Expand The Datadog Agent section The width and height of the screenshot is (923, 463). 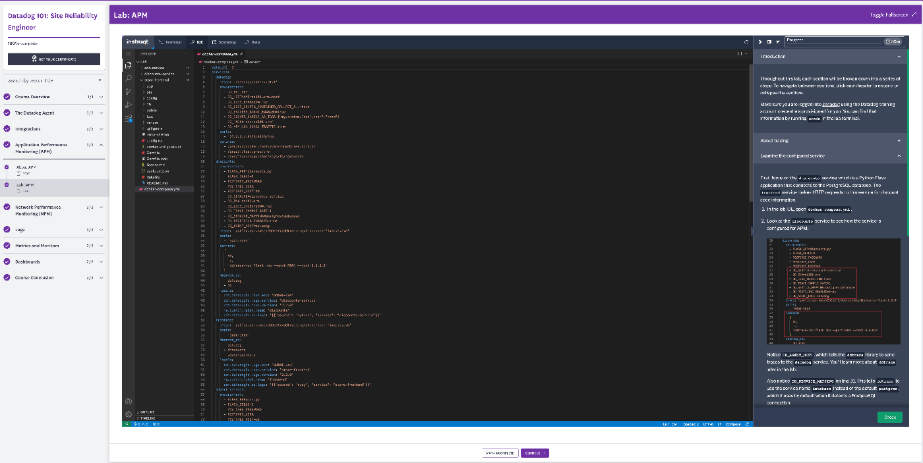(54, 113)
